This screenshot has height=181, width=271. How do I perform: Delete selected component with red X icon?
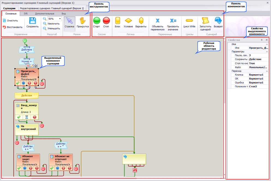click(x=28, y=66)
